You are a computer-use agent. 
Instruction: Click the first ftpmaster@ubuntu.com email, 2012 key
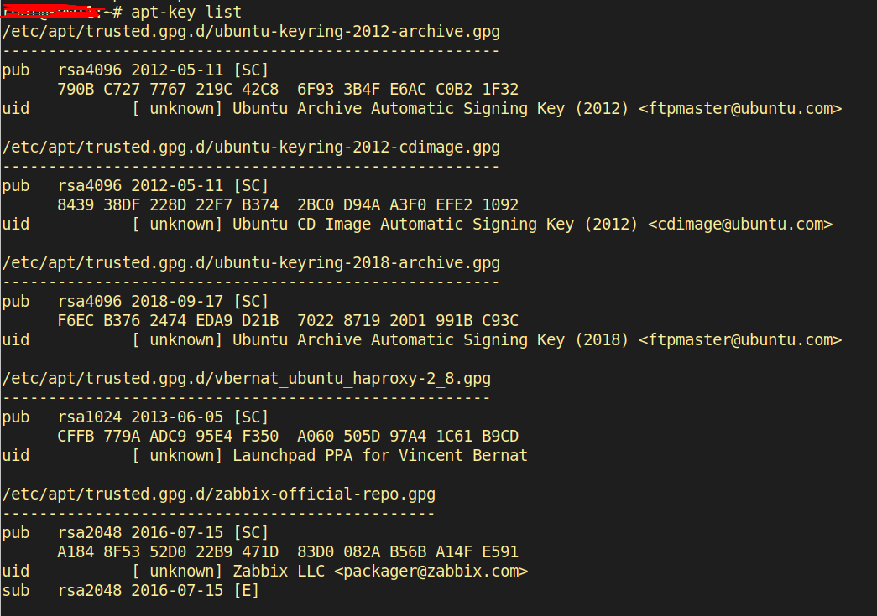[740, 108]
